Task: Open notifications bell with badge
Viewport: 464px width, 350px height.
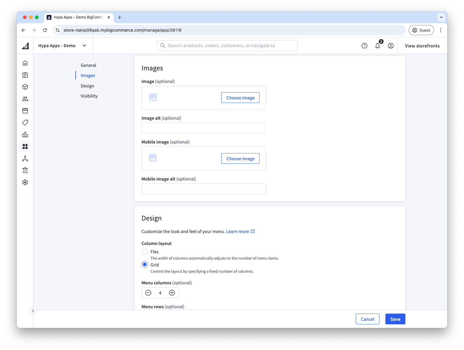Action: coord(378,46)
